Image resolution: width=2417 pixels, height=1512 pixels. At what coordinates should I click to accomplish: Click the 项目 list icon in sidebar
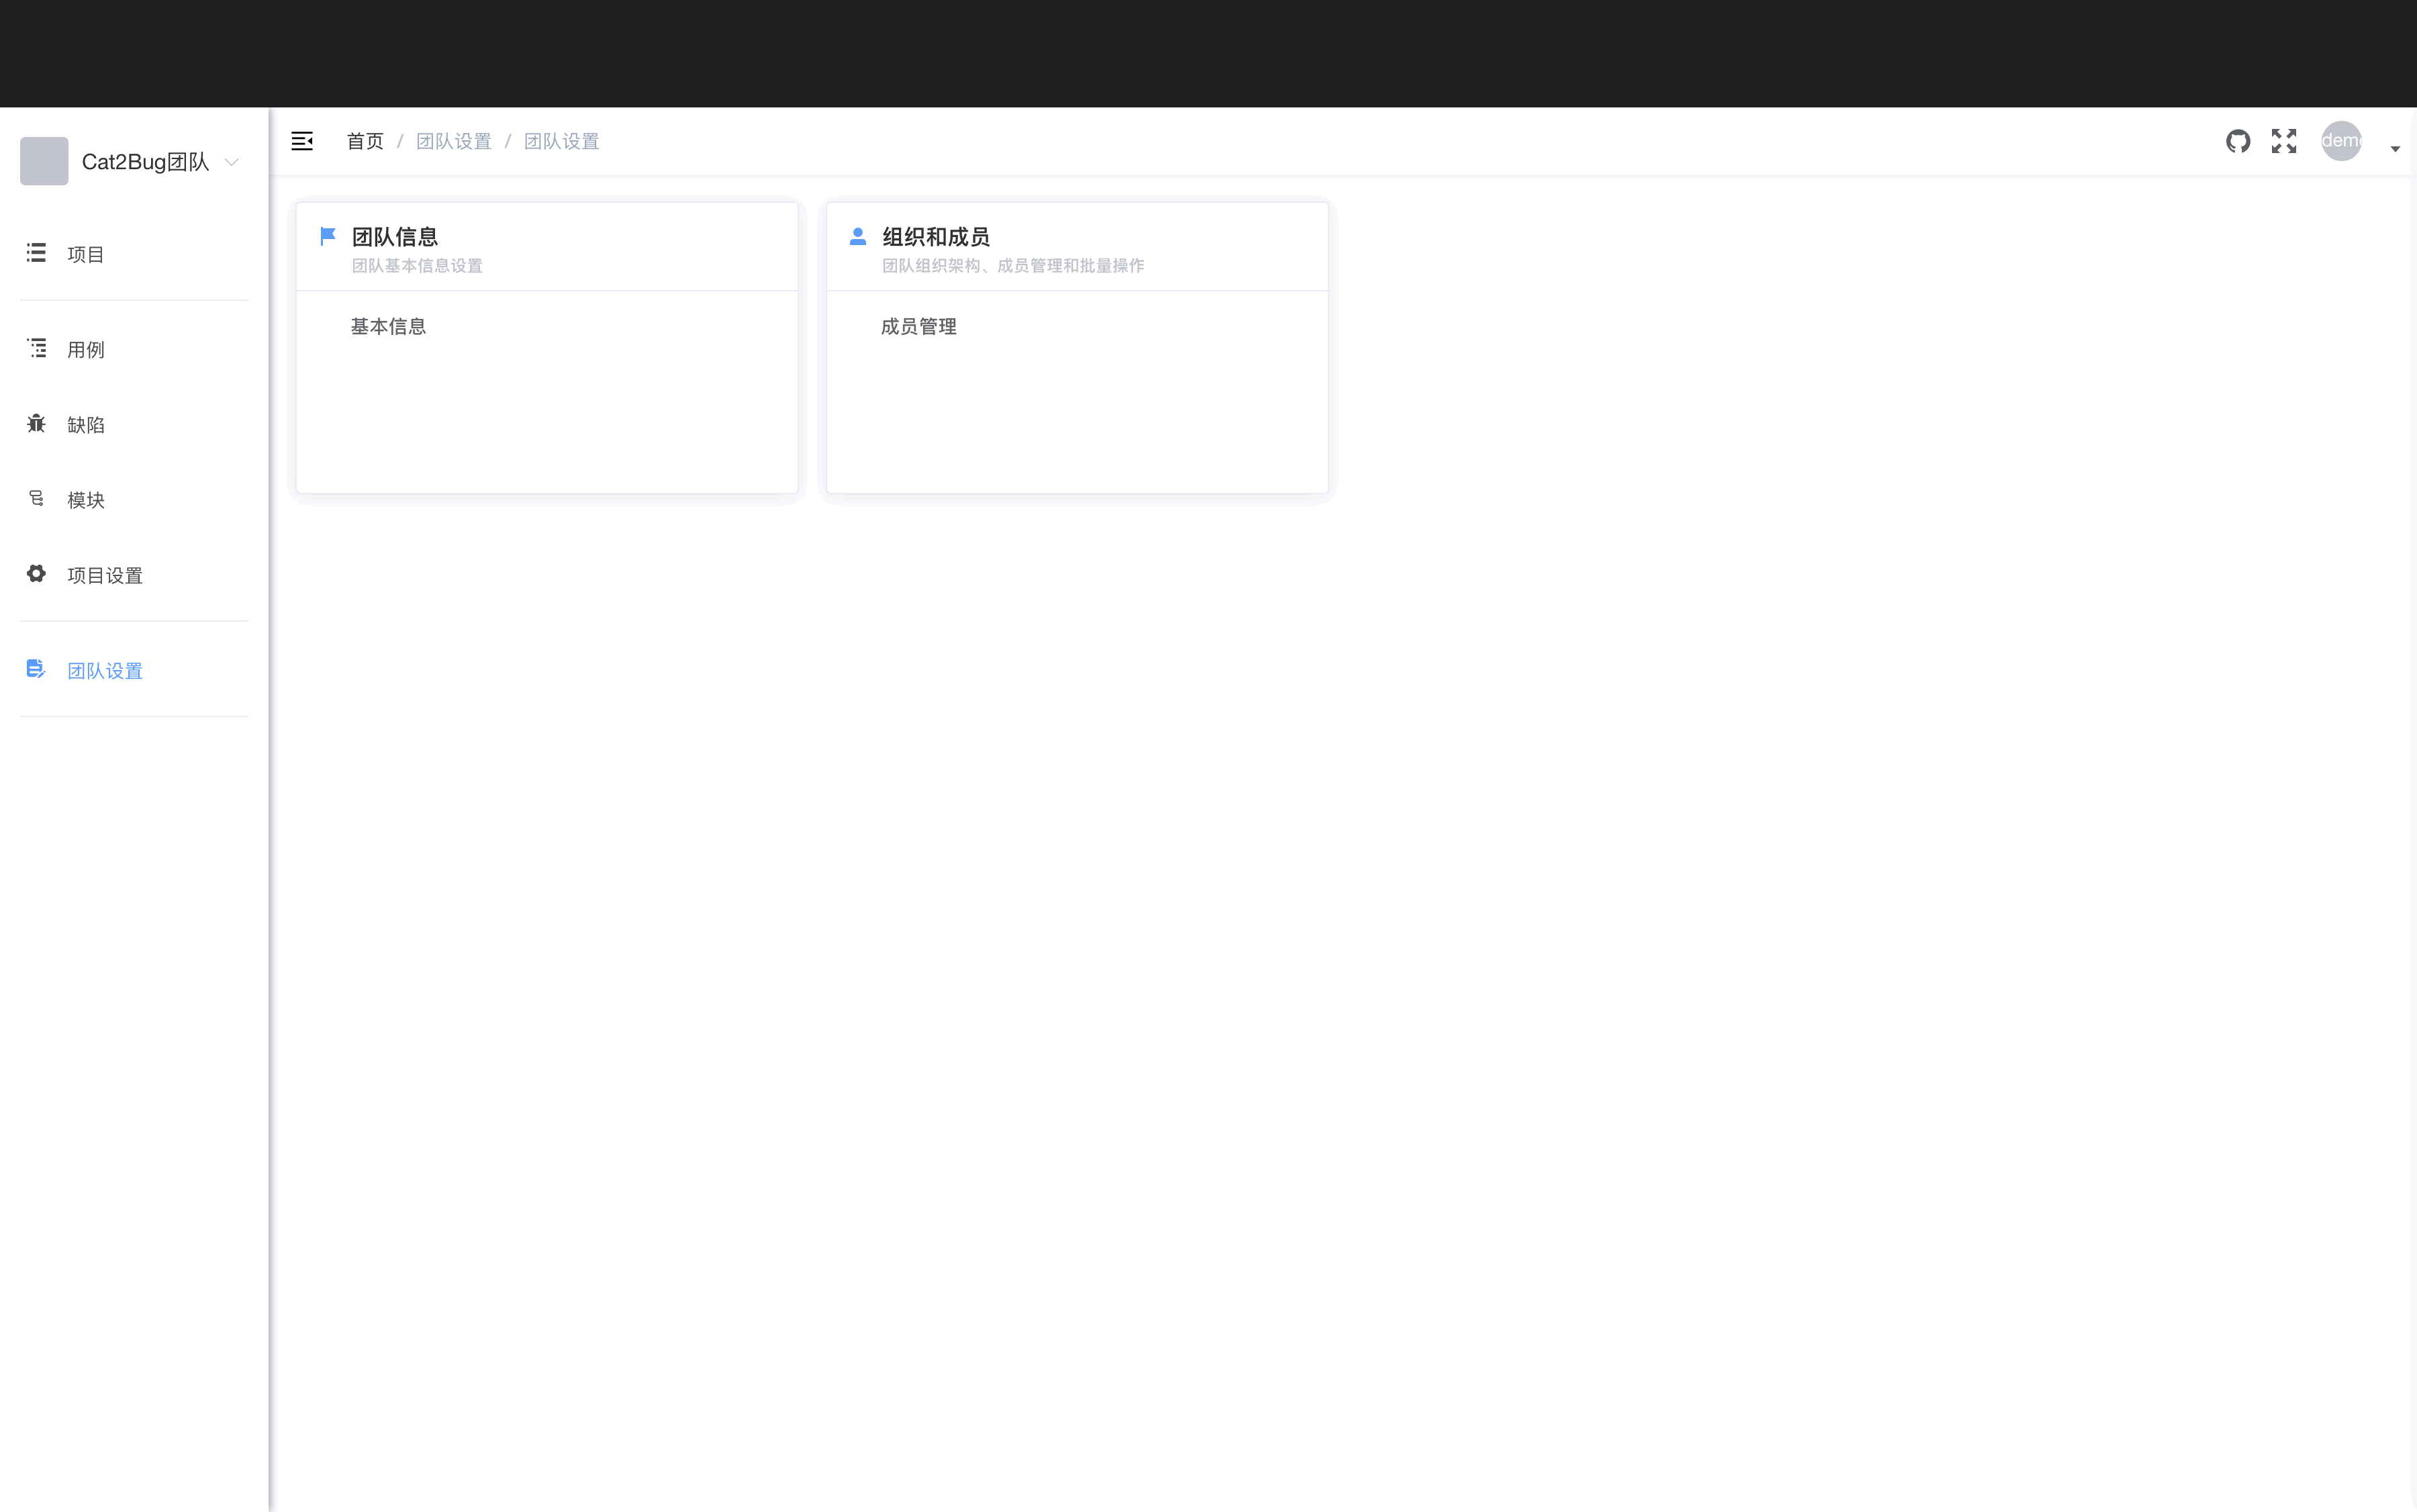36,253
